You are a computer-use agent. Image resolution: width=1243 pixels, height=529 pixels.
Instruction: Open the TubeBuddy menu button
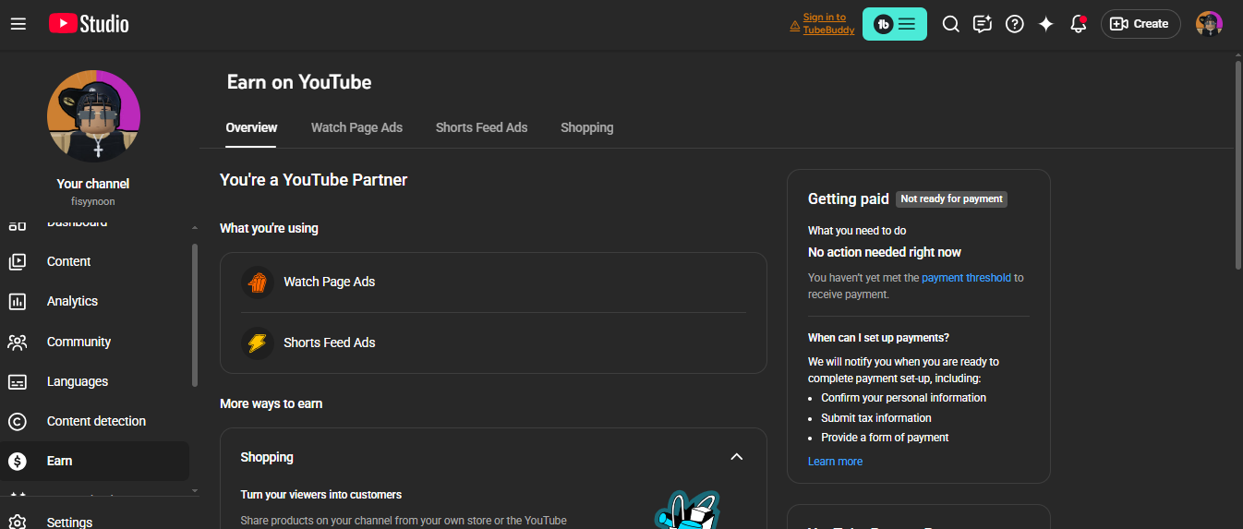coord(895,24)
